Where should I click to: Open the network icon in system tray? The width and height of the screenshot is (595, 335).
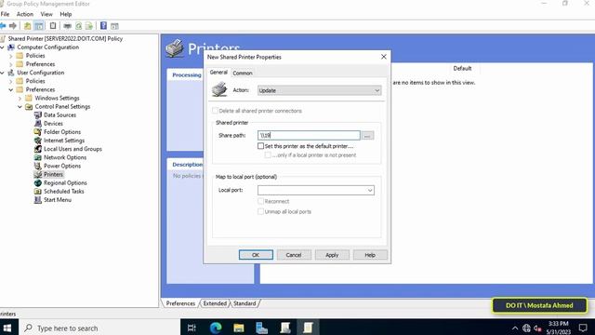tap(526, 328)
